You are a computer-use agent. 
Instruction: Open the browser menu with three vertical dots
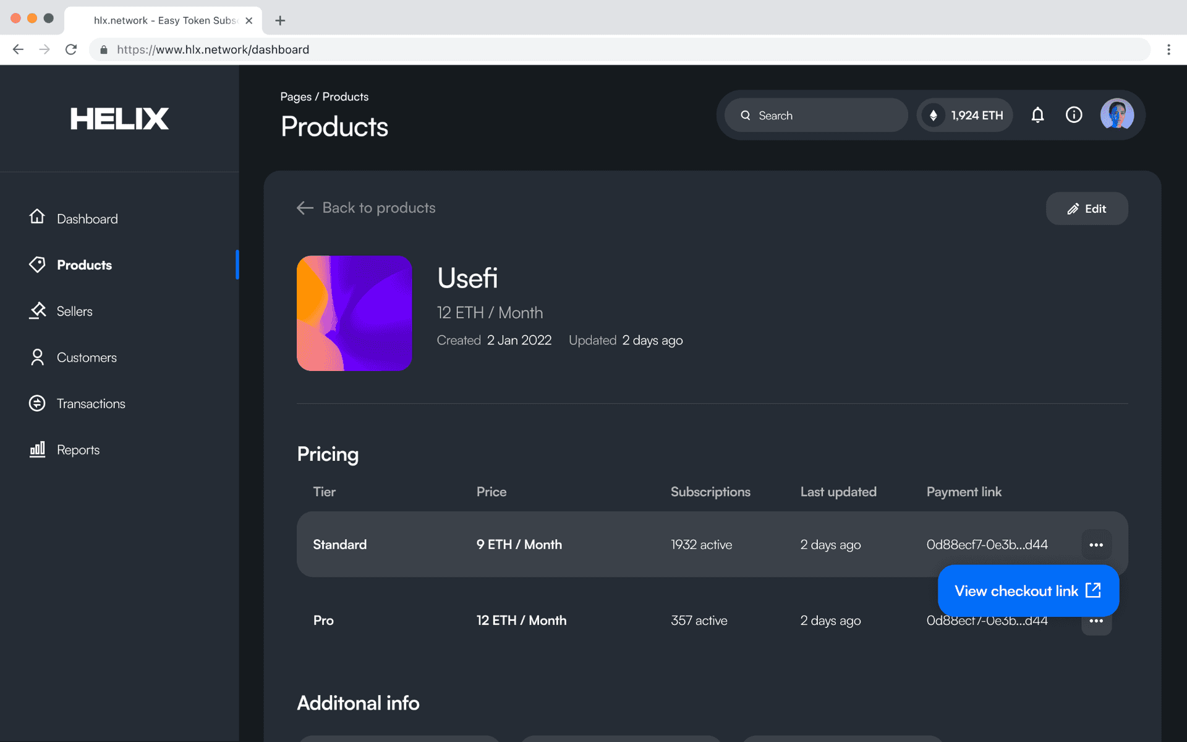coord(1169,49)
